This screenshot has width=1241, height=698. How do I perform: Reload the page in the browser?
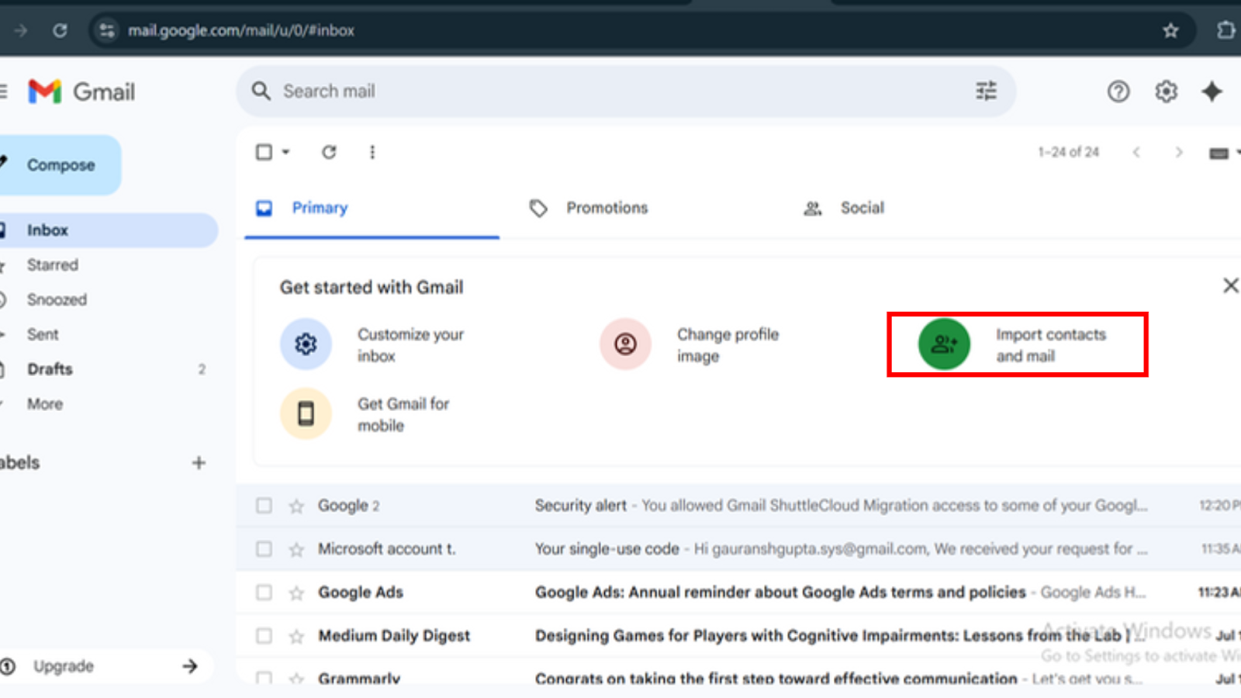click(60, 30)
